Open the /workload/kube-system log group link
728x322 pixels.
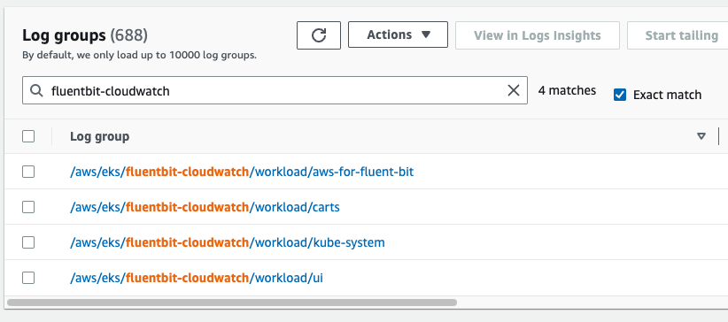(228, 242)
